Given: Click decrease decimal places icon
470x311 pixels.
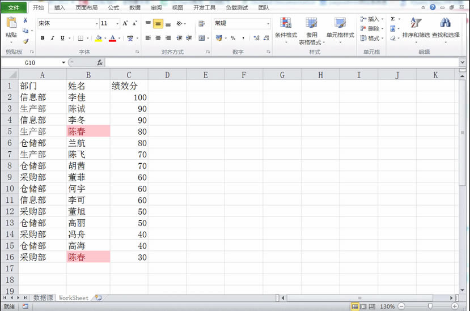Looking at the screenshot, I should [x=266, y=38].
